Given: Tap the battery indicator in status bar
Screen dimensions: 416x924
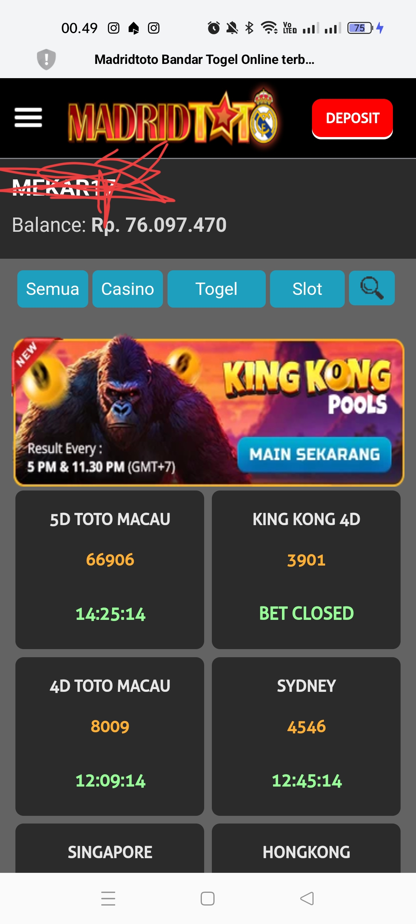Looking at the screenshot, I should click(360, 28).
